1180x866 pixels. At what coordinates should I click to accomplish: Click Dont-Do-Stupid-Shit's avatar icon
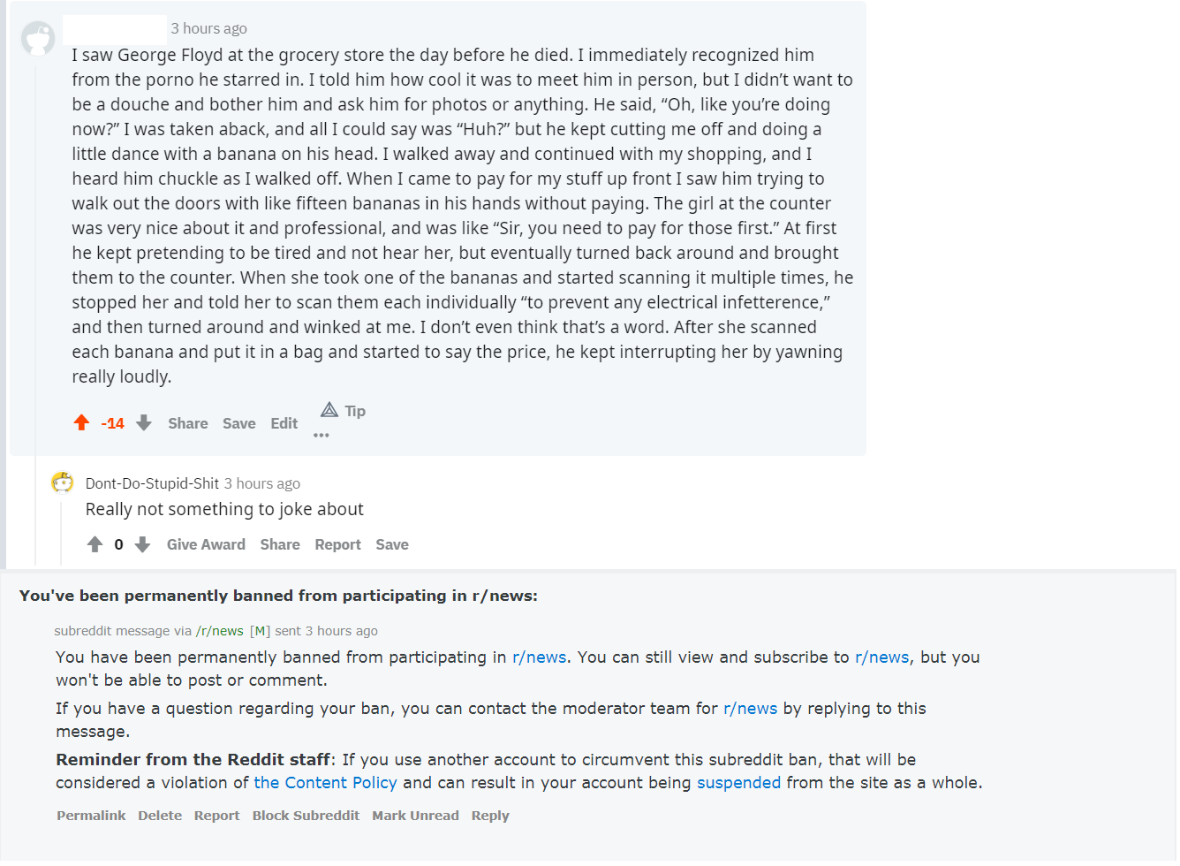(x=62, y=482)
